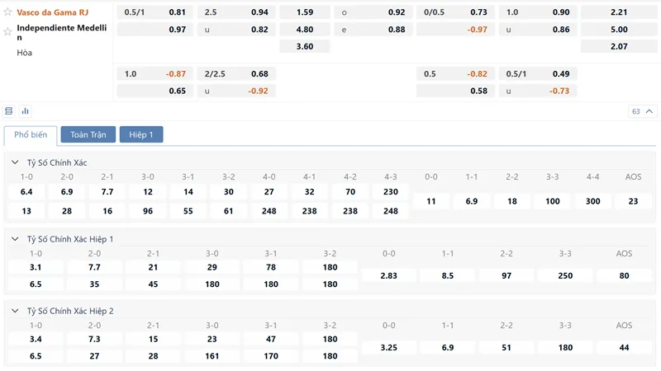
Task: Pick handicap odds 0.58
Action: 456,91
